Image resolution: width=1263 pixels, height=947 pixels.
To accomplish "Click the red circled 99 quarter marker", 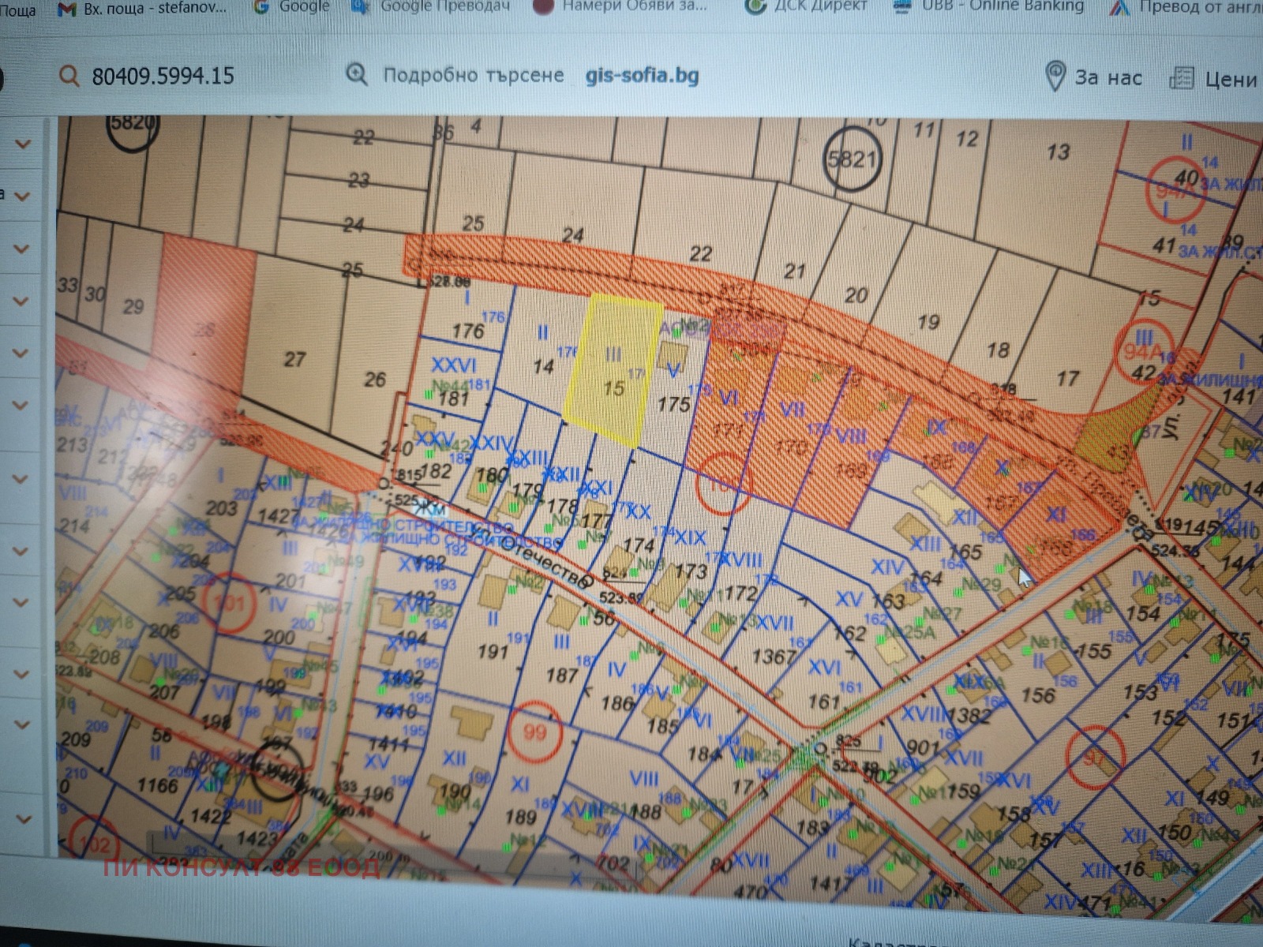I will click(534, 732).
